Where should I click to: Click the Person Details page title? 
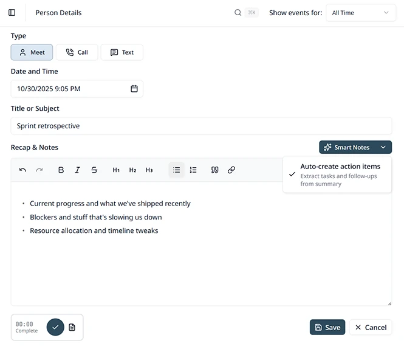click(x=58, y=13)
